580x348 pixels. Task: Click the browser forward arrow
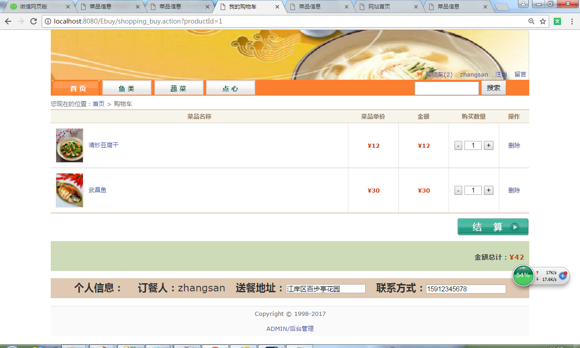click(21, 21)
